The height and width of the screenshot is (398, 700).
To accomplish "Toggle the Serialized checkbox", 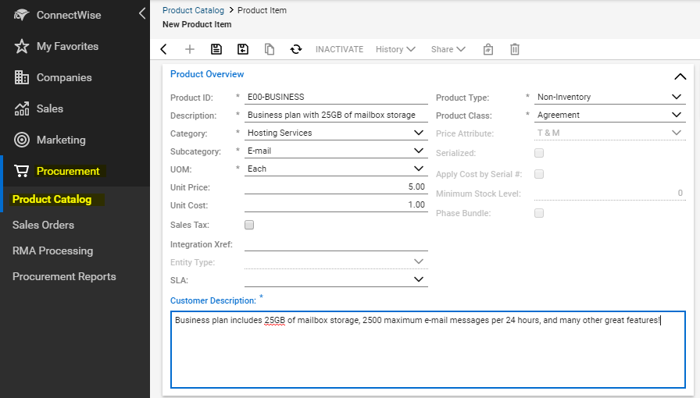I will (x=539, y=153).
